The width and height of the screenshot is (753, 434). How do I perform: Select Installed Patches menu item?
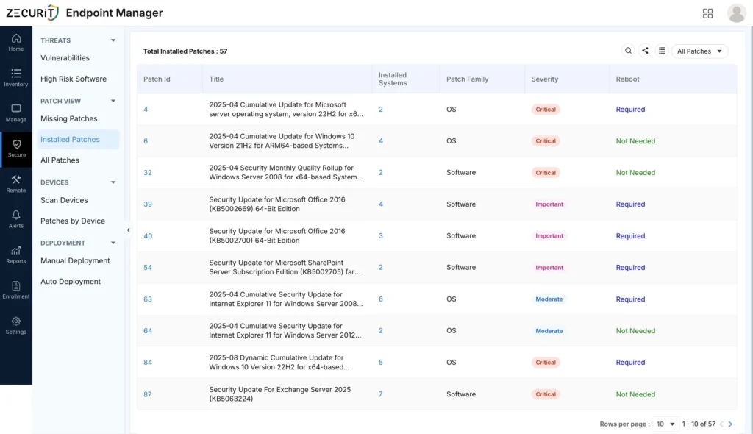(x=78, y=139)
